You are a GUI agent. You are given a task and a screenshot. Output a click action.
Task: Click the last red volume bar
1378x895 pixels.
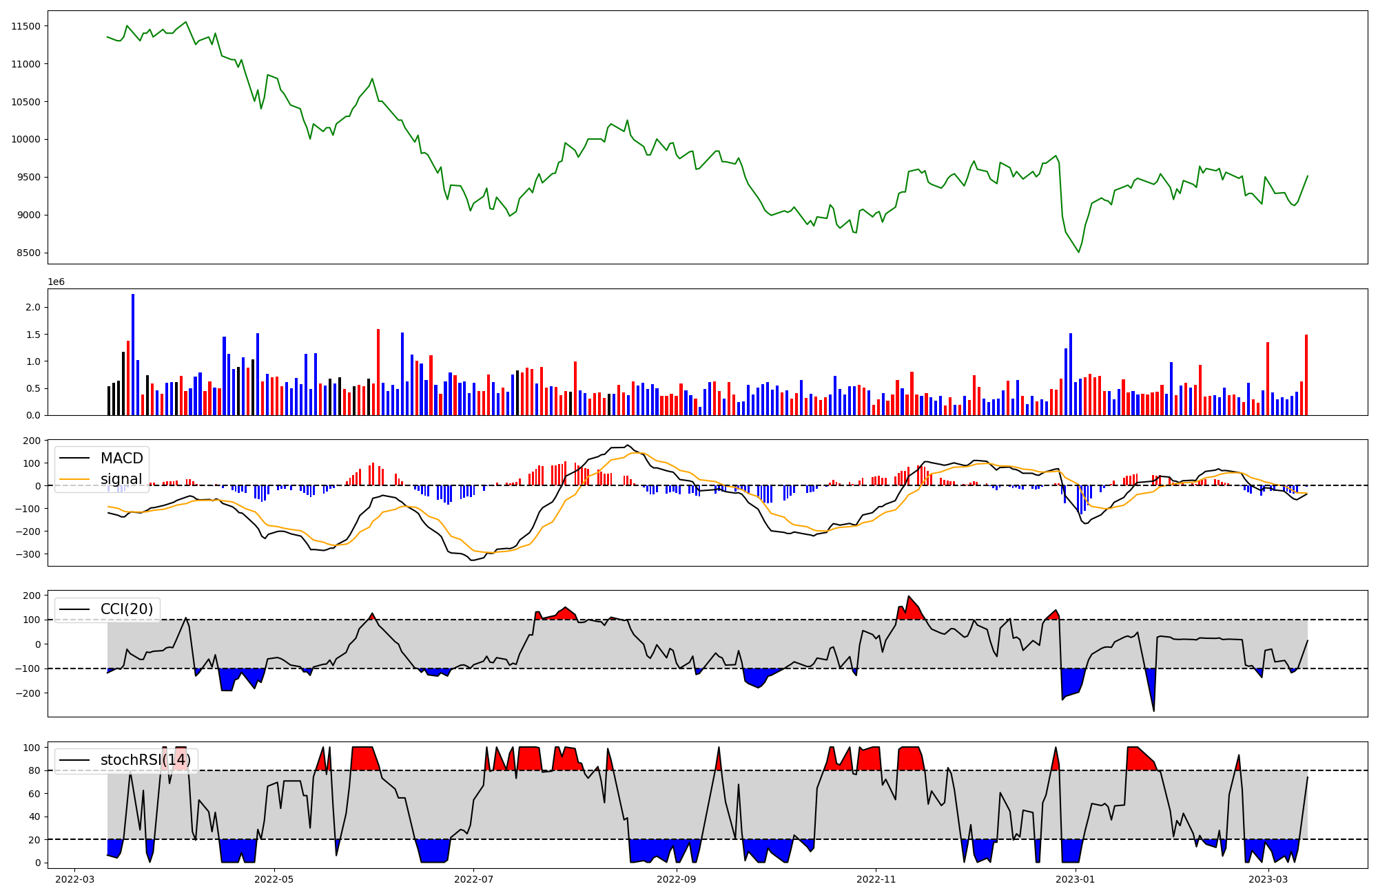click(1306, 375)
